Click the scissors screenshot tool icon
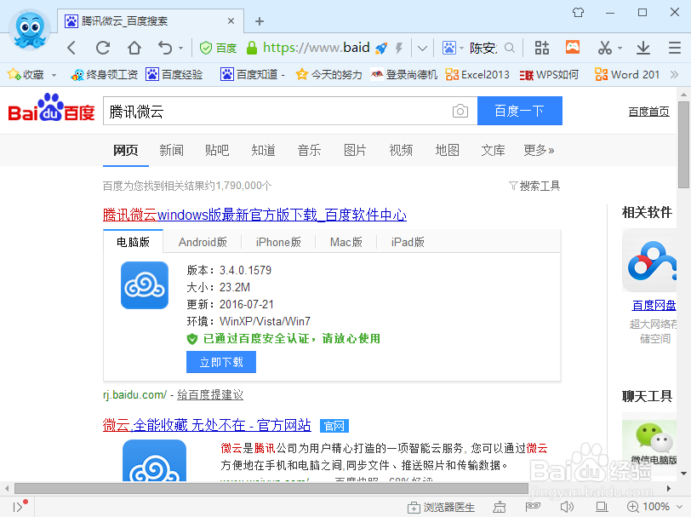The width and height of the screenshot is (691, 517). pos(604,48)
